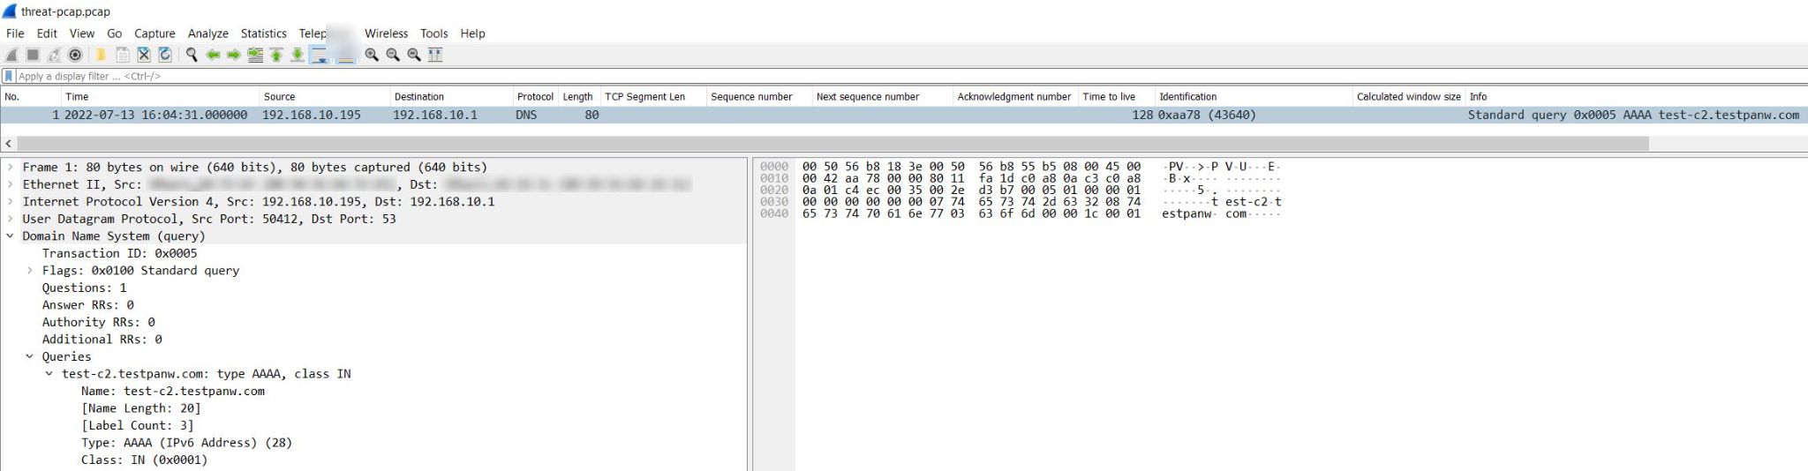1808x471 pixels.
Task: Click the packet list horizontal scrollbar
Action: (x=832, y=143)
